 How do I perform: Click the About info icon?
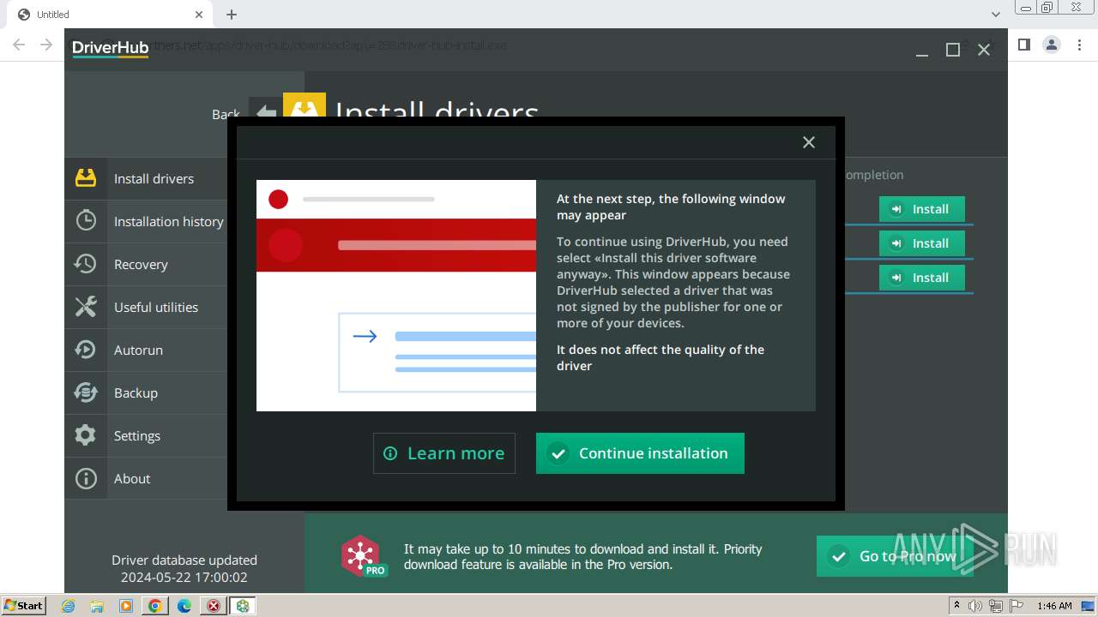pyautogui.click(x=86, y=478)
